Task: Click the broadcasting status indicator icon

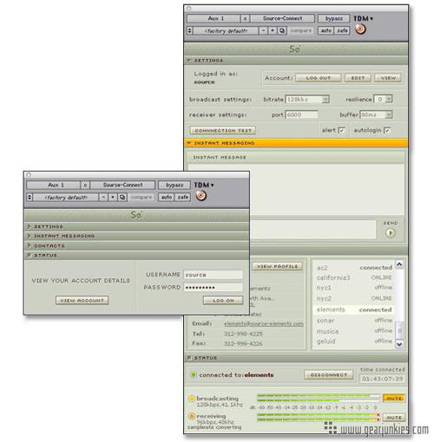Action: tap(191, 399)
